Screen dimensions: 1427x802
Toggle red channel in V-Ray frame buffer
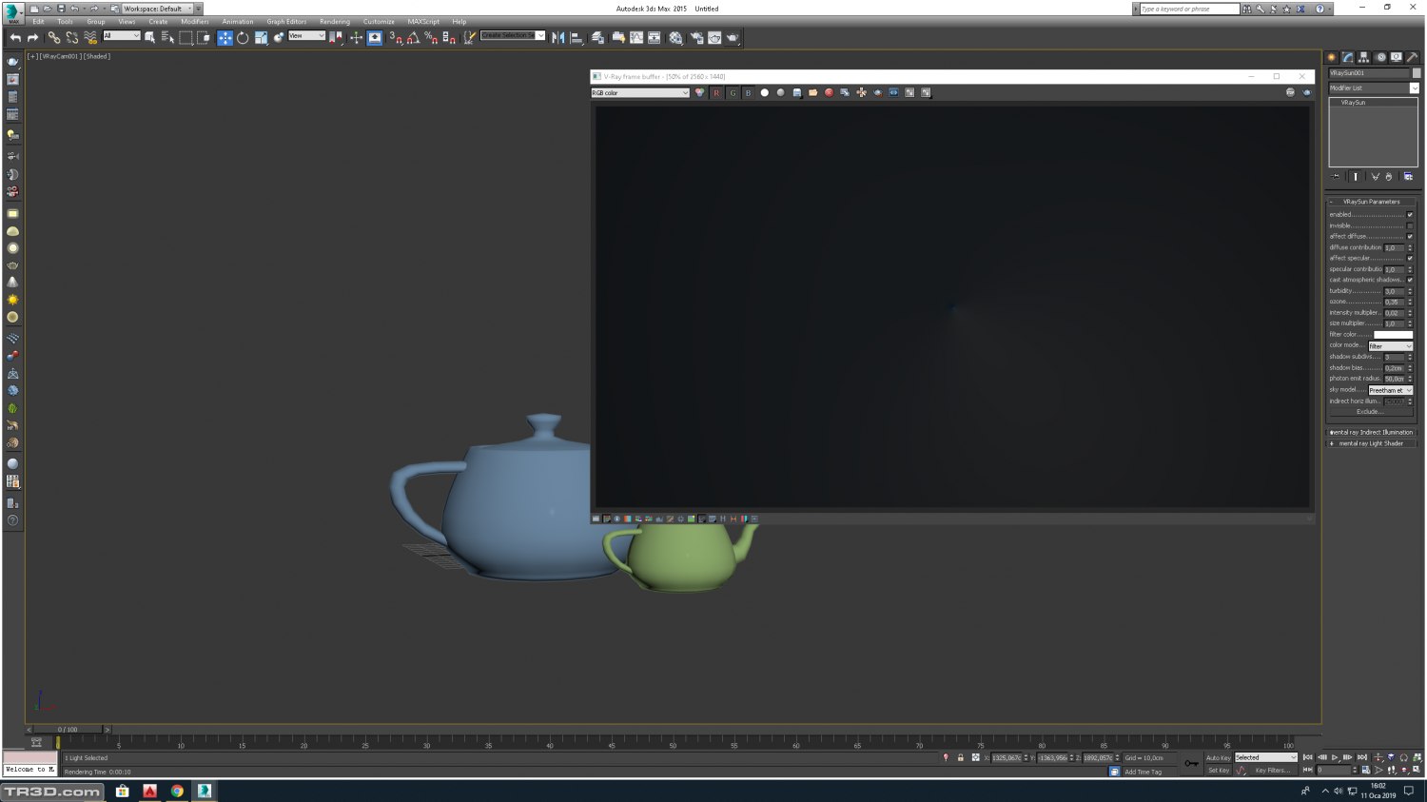coord(716,92)
